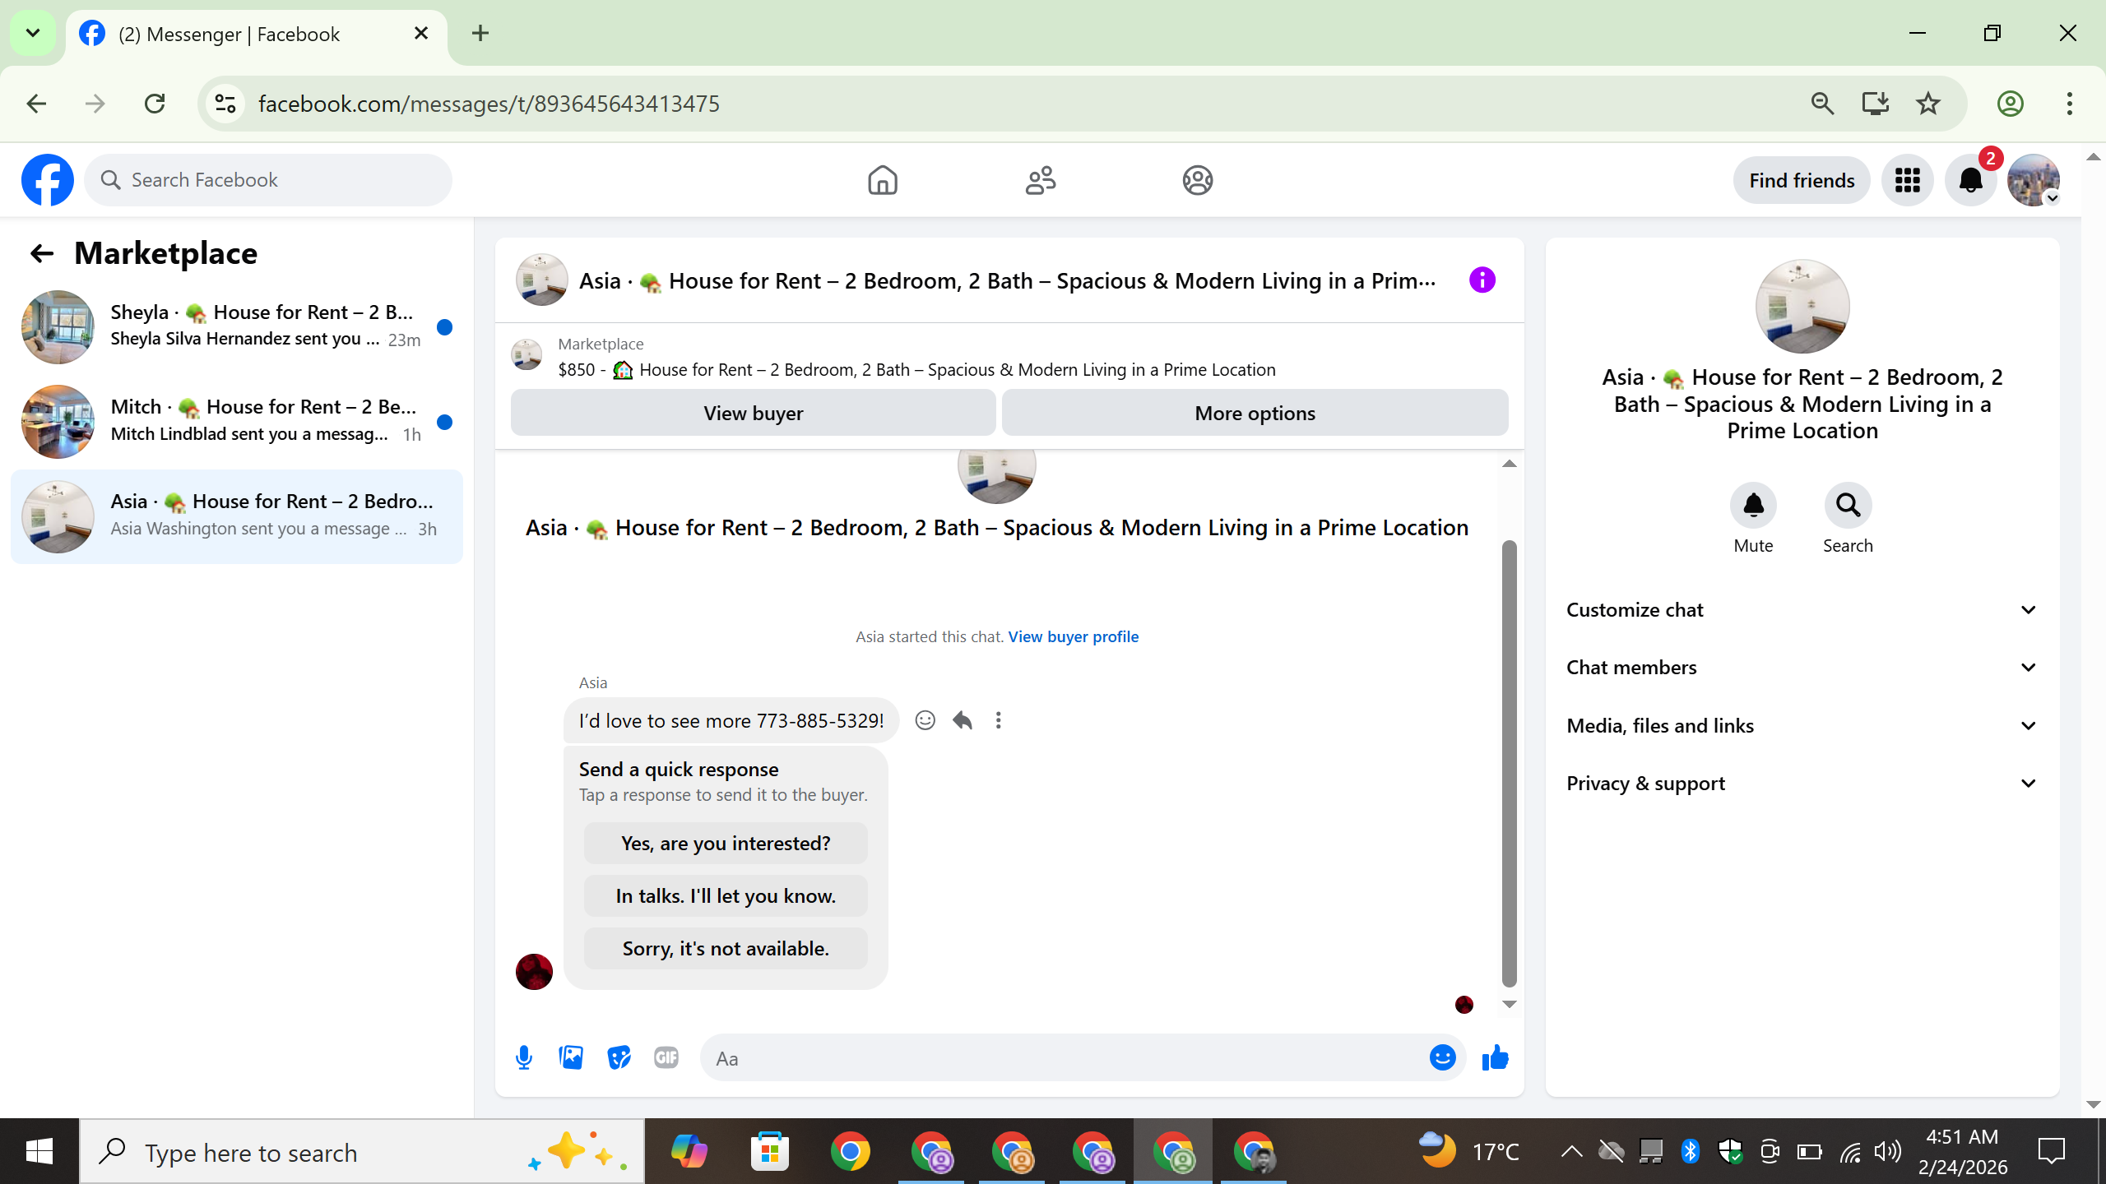This screenshot has width=2106, height=1184.
Task: Click the voice clip microphone icon
Action: click(x=524, y=1057)
